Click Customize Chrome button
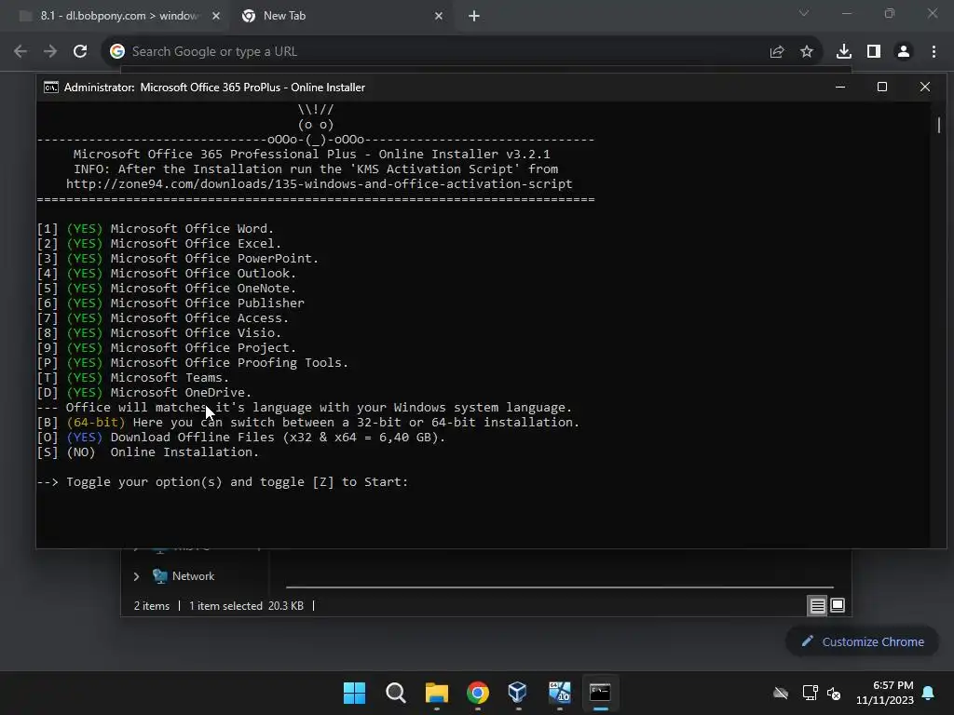Screen dimensions: 954x715 point(862,641)
